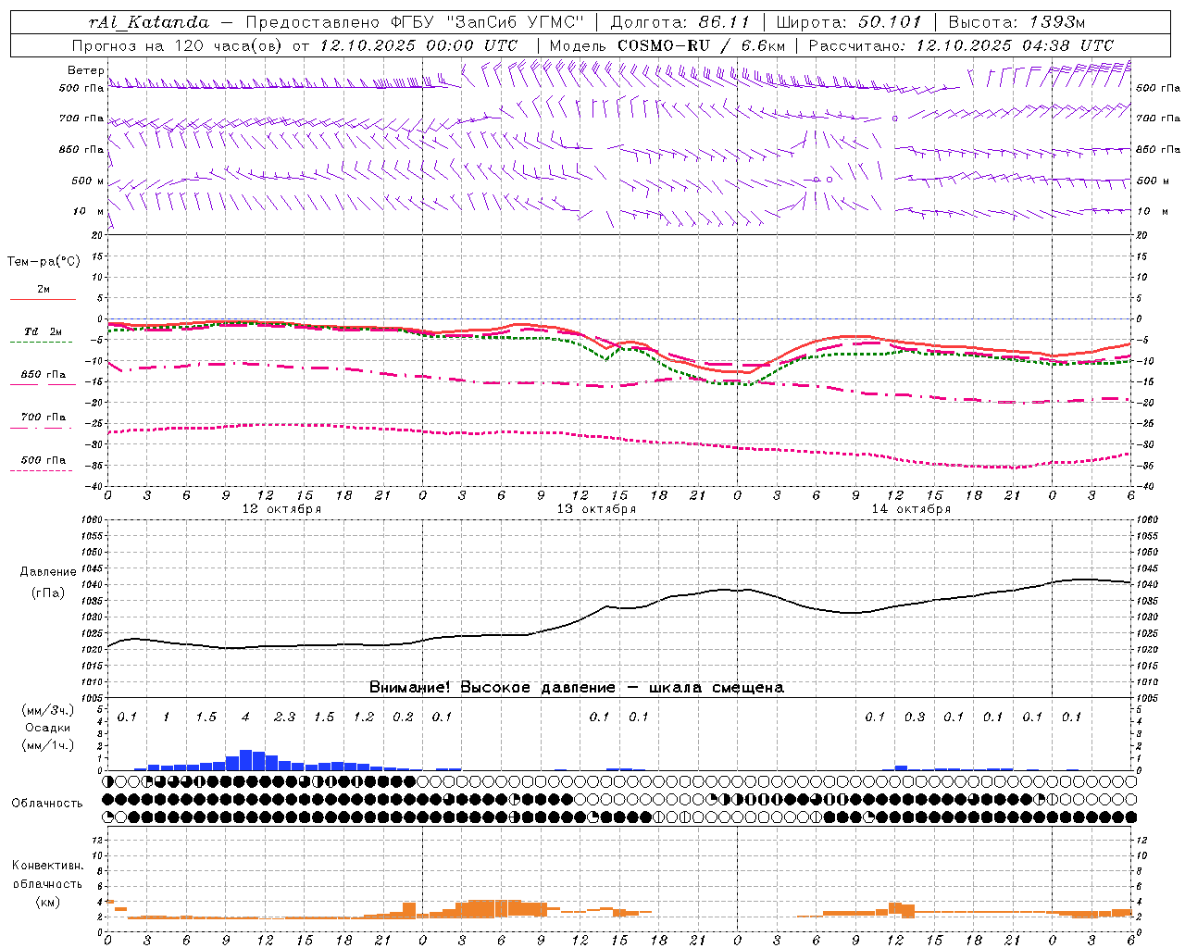Click the Тем-ра(°C) axis label
Screen dimensions: 1185x948
[x=44, y=262]
